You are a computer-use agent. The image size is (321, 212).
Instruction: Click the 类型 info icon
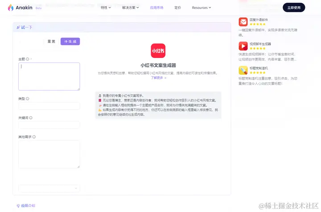28,99
